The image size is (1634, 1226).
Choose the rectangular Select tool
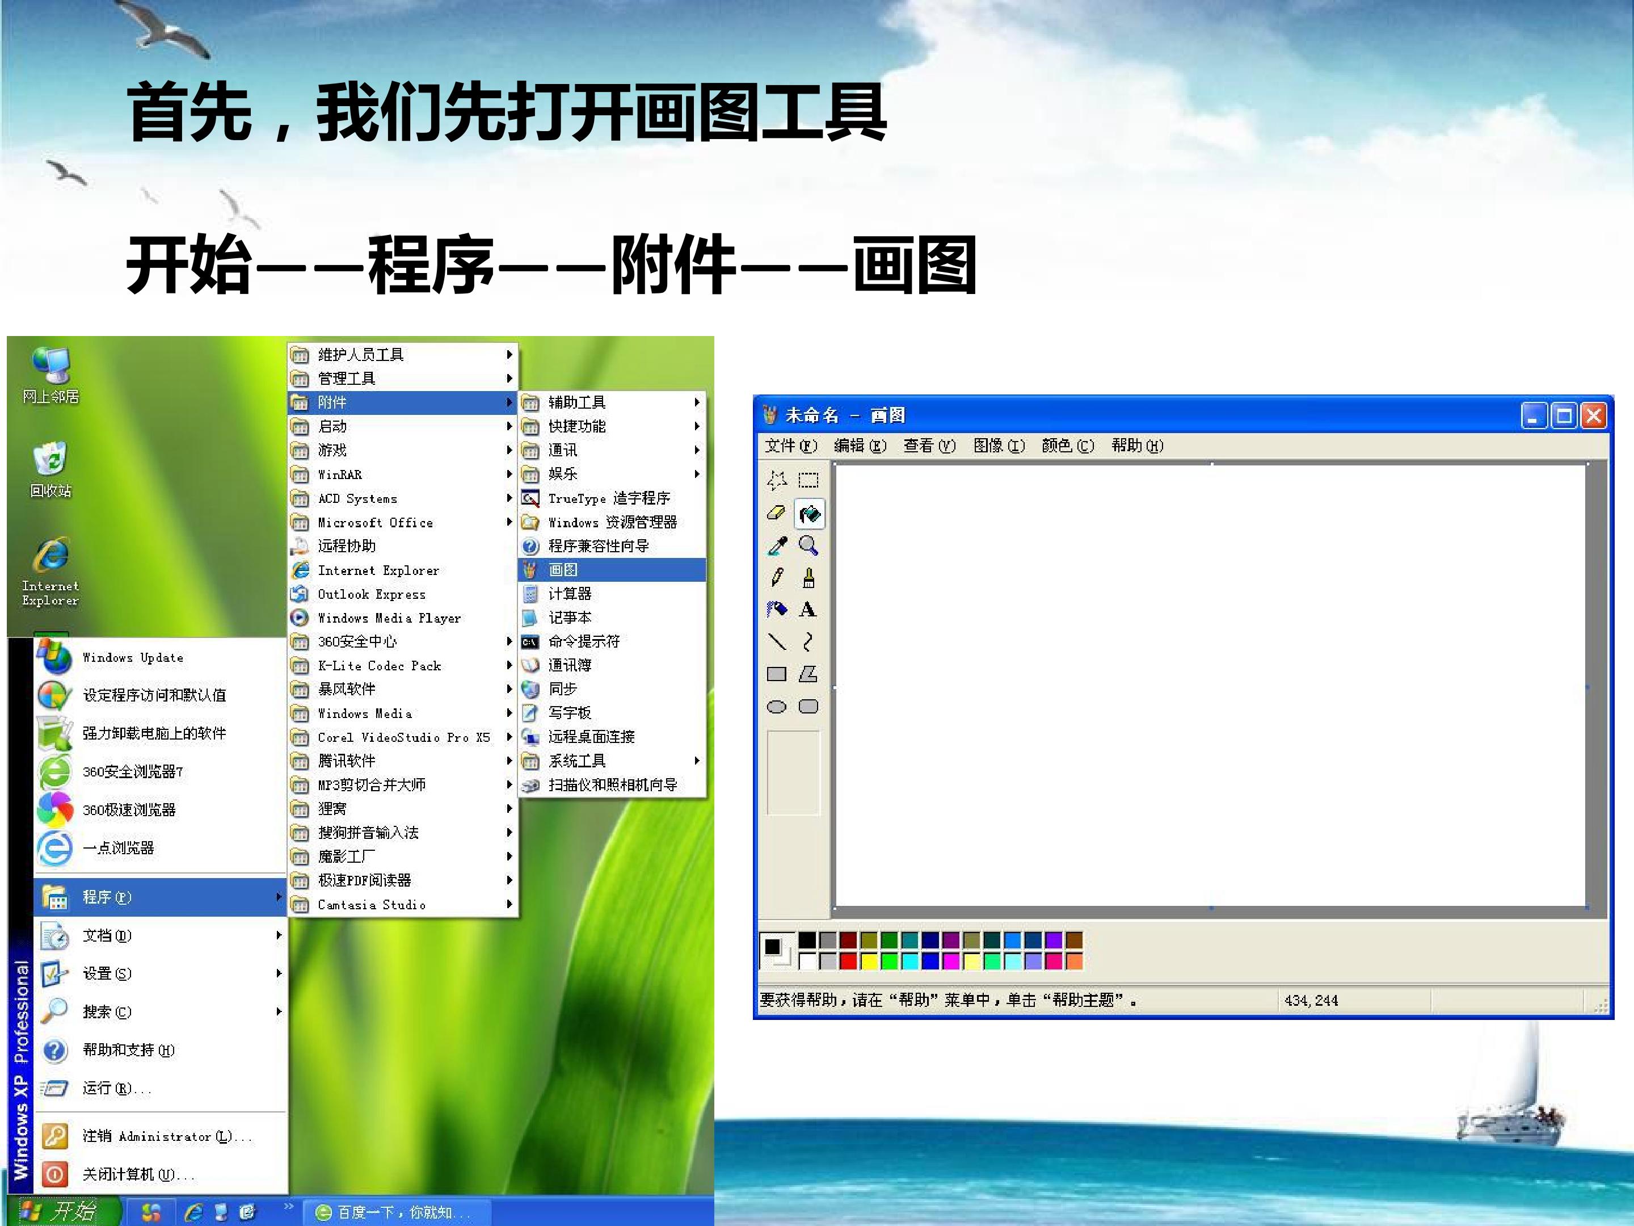point(809,481)
